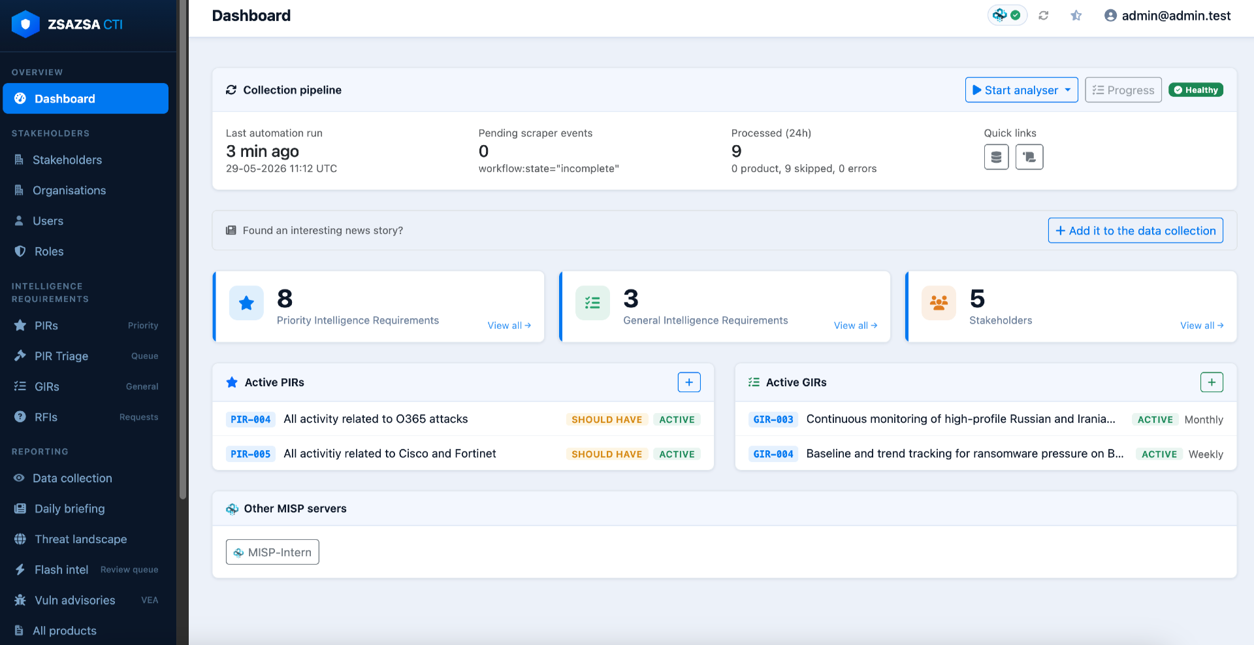Open PIRs Priority in the sidebar

(86, 325)
